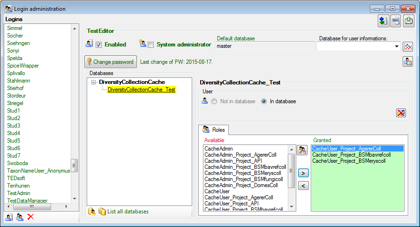Image resolution: width=420 pixels, height=227 pixels.
Task: Click the Logins list vertical scrollbar thumb
Action: 75,166
